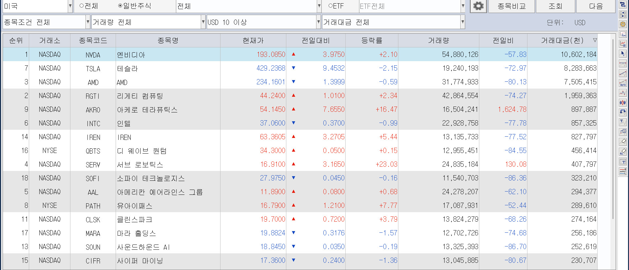Choose the ETF radio option

[x=331, y=6]
